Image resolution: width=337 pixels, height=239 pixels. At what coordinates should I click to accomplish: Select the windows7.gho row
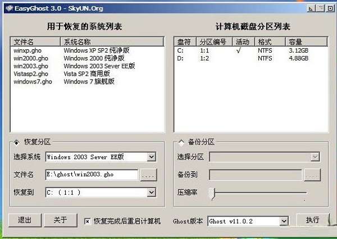[87, 82]
